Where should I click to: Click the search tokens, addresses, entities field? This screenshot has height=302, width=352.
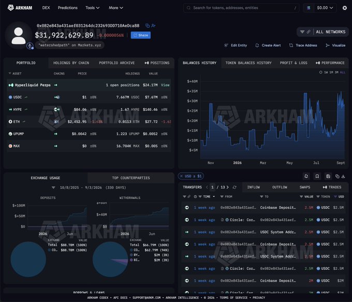coord(241,8)
